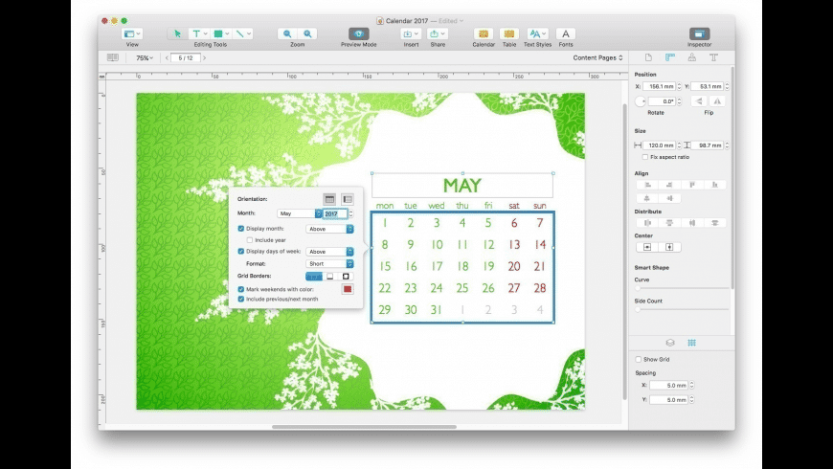Viewport: 833px width, 469px height.
Task: Open Display days of week position dropdown
Action: point(329,252)
